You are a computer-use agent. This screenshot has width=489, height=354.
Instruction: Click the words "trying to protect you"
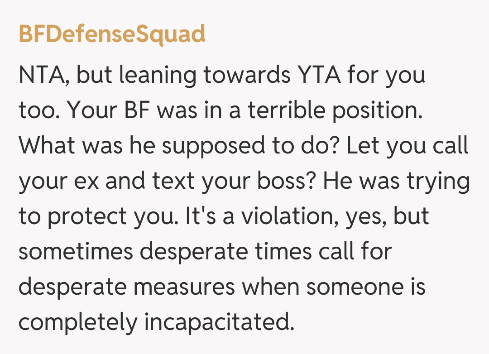click(439, 181)
